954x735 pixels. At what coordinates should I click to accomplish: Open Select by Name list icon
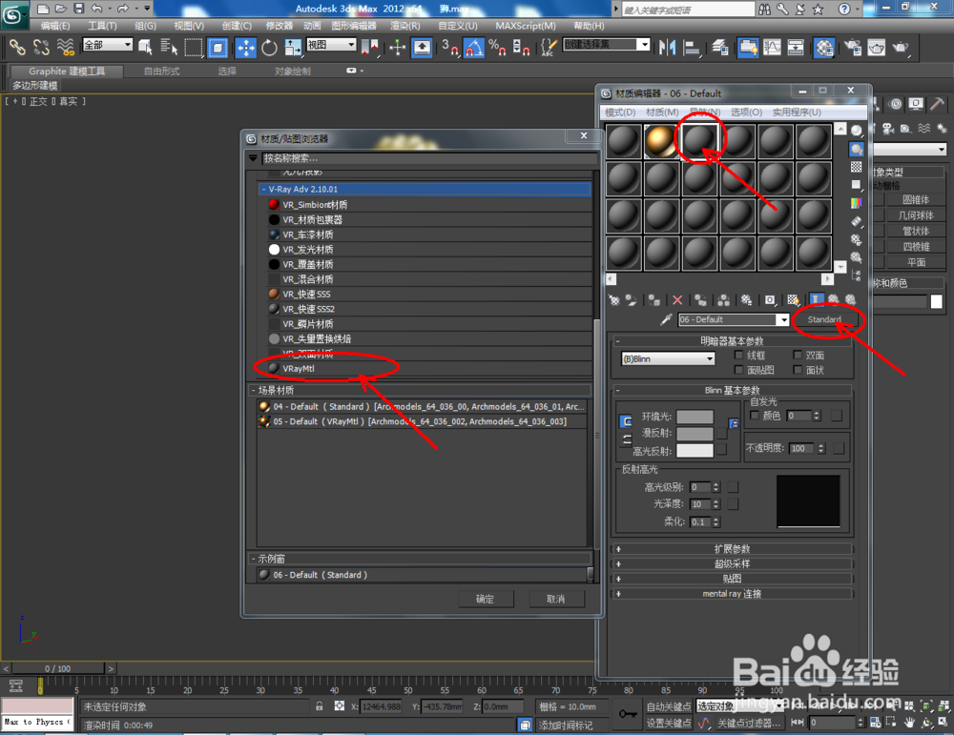click(169, 47)
